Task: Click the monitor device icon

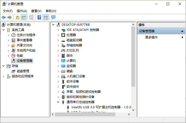Action: click(63, 66)
